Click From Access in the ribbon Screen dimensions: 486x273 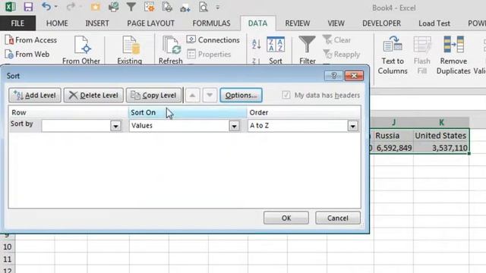tap(31, 40)
